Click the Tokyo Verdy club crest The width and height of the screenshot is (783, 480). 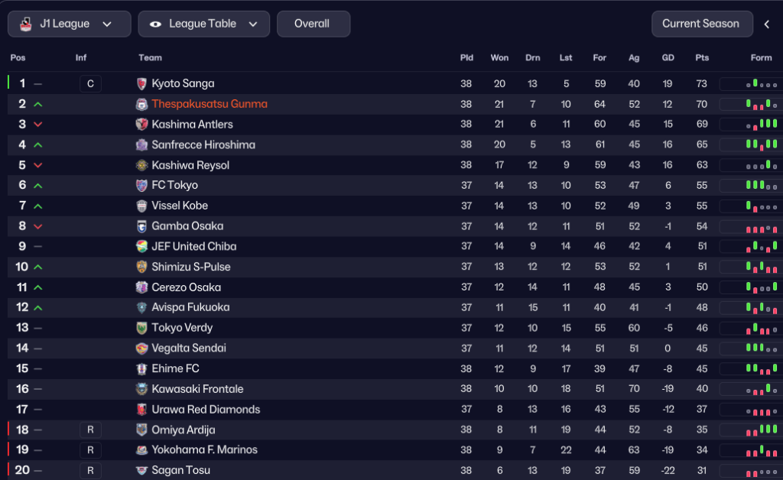pyautogui.click(x=141, y=328)
